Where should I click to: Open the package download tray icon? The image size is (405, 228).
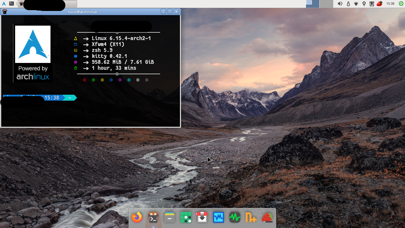[372, 4]
